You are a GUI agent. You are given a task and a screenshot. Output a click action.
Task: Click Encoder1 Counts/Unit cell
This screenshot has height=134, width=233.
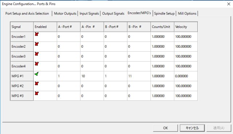click(162, 37)
